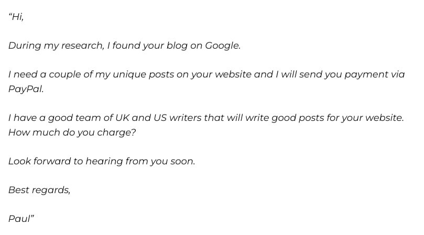424x235 pixels.
Task: Click the word "Google" in the message
Action: coord(222,46)
